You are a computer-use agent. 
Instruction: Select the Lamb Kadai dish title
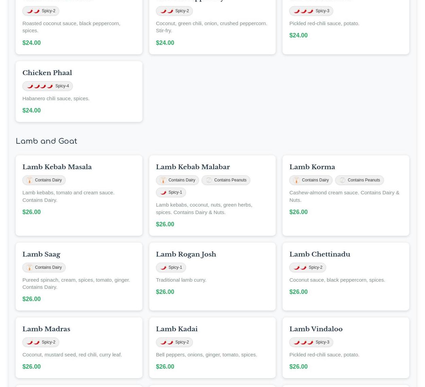point(176,329)
